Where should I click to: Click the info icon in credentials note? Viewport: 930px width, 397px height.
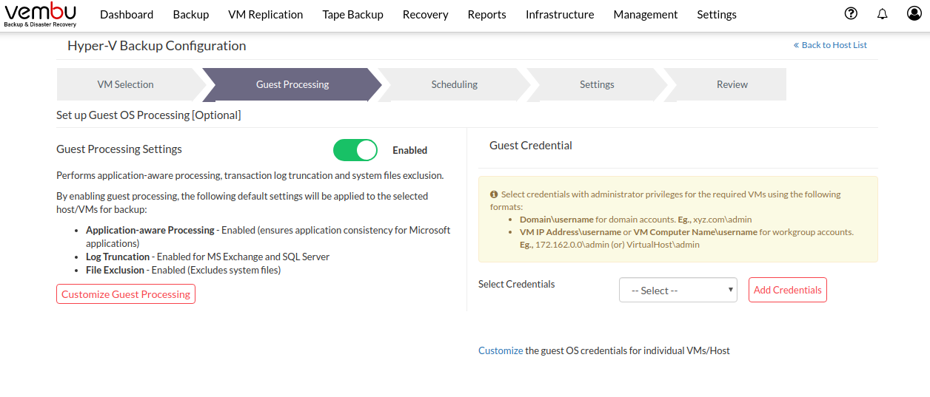tap(494, 194)
